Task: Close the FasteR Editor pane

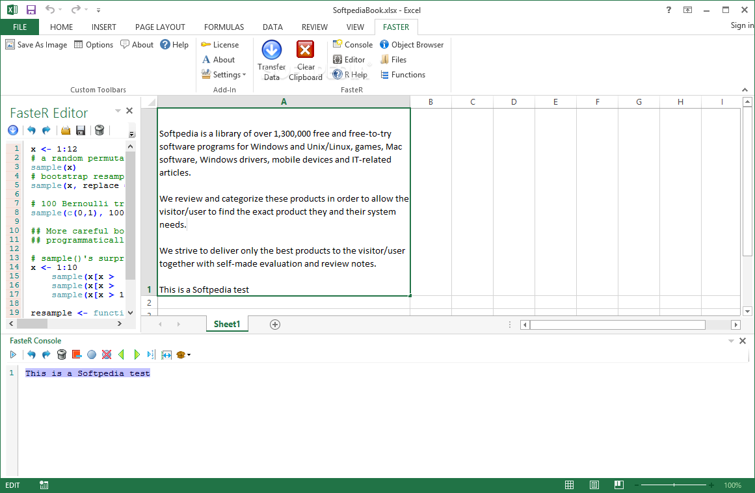Action: point(129,111)
